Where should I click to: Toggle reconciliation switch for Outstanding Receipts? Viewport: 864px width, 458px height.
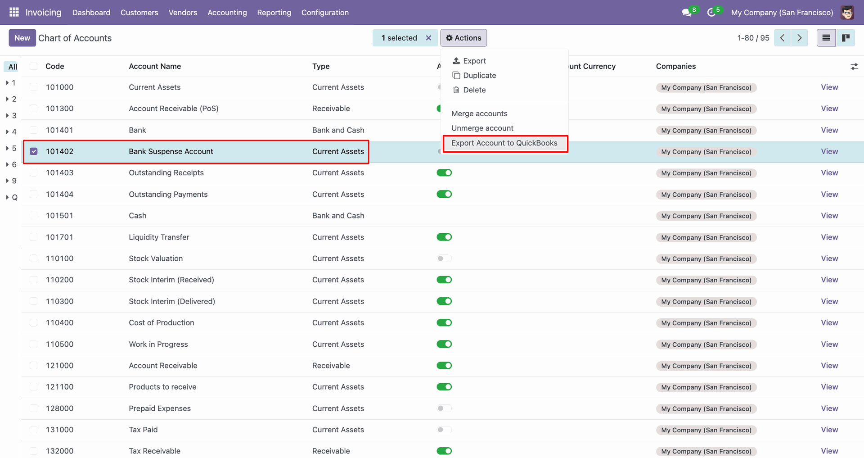444,173
